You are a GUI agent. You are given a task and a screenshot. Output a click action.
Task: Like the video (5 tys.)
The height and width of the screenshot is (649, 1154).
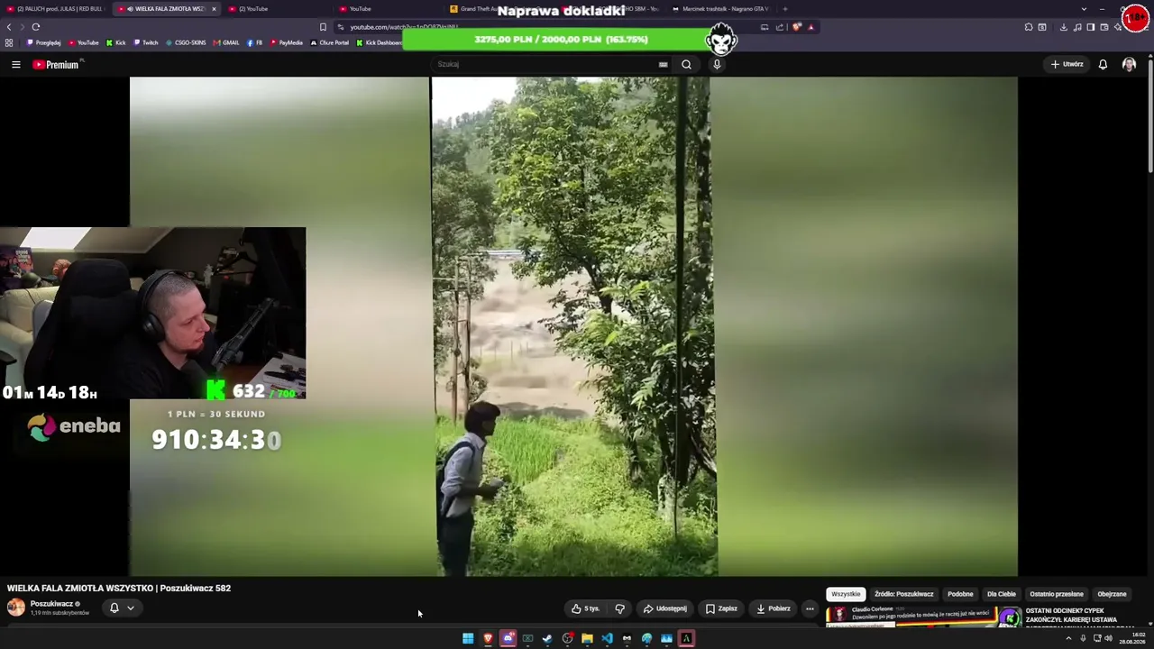pos(585,608)
